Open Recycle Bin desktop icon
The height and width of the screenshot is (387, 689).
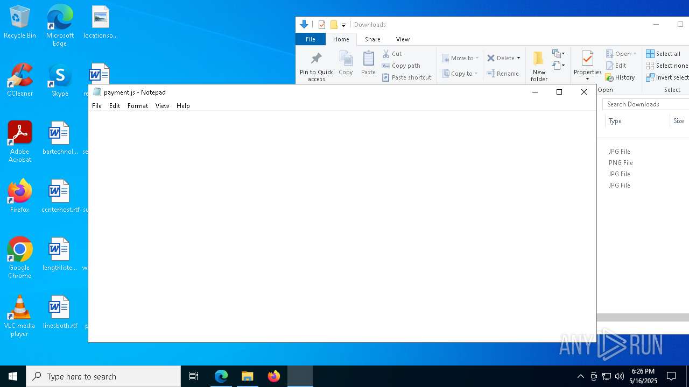click(20, 22)
